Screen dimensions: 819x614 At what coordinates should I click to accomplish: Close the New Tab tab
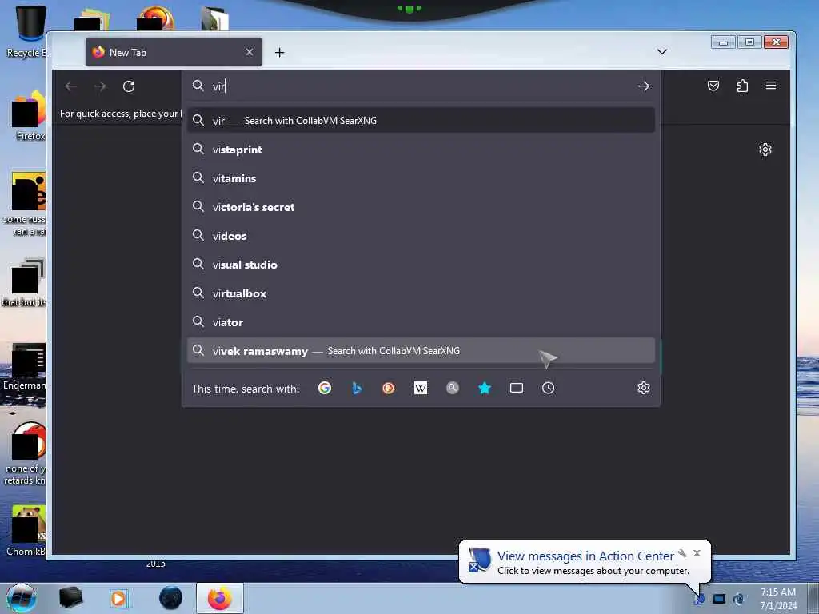tap(250, 52)
